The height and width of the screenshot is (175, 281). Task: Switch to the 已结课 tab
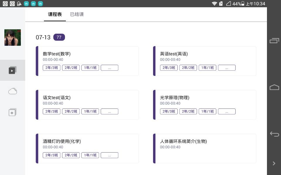click(77, 14)
